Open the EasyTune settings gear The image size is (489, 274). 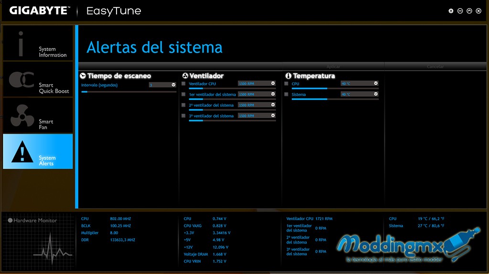(451, 11)
